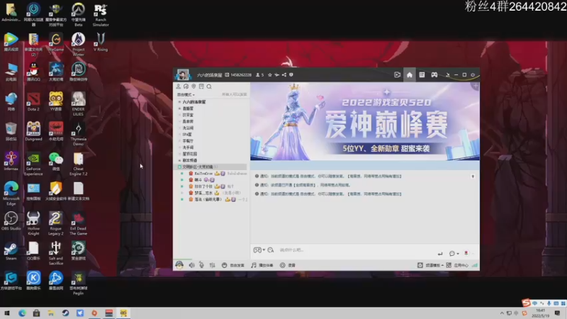Click the online members count 5
Screen dimensions: 567x319
(260, 75)
